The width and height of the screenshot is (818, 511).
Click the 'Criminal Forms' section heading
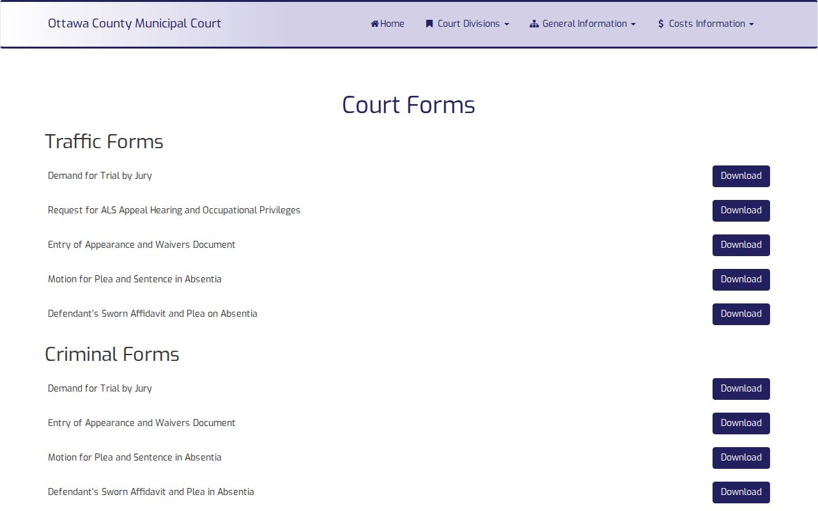tap(112, 354)
